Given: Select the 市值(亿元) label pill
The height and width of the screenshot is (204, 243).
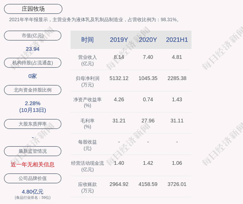Looking at the screenshot, I should [x=33, y=36].
